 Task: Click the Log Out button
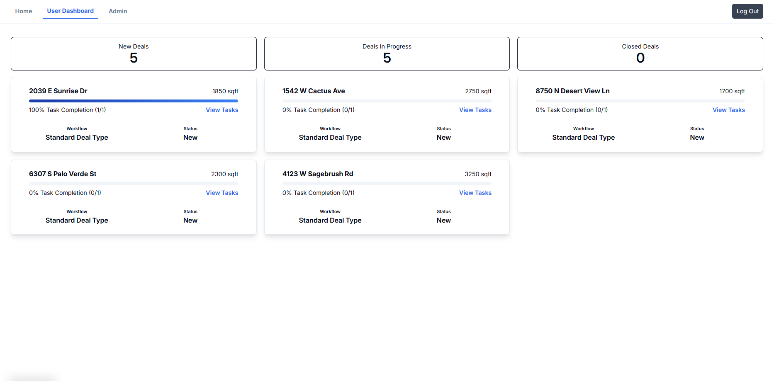(747, 11)
